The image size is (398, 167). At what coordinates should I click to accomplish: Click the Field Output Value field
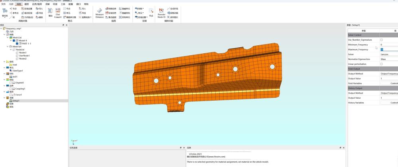click(x=388, y=78)
